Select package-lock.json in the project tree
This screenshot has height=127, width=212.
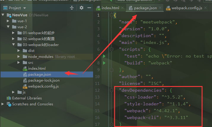tap(47, 80)
